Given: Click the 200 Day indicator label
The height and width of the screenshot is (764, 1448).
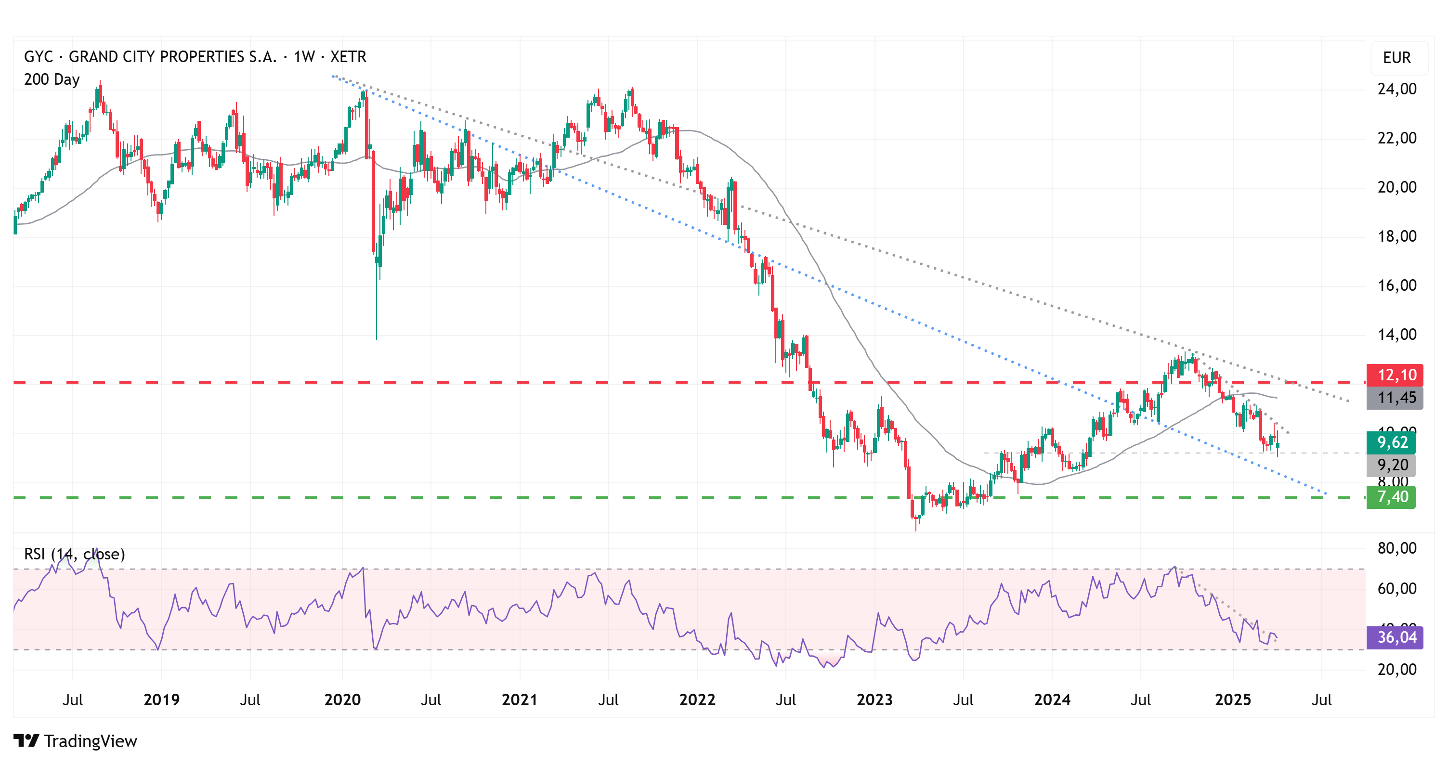Looking at the screenshot, I should (x=52, y=80).
